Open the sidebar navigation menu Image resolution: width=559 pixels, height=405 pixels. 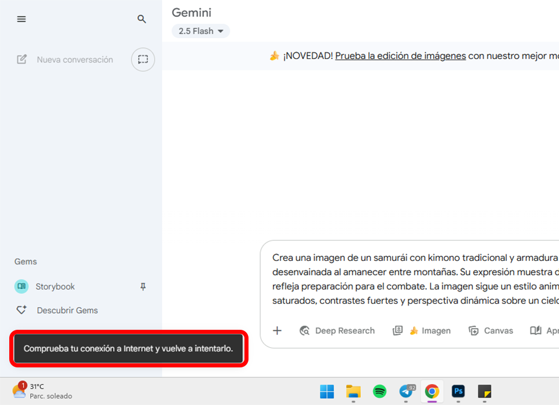[21, 19]
